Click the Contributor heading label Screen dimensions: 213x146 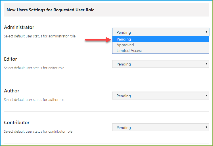tap(17, 123)
